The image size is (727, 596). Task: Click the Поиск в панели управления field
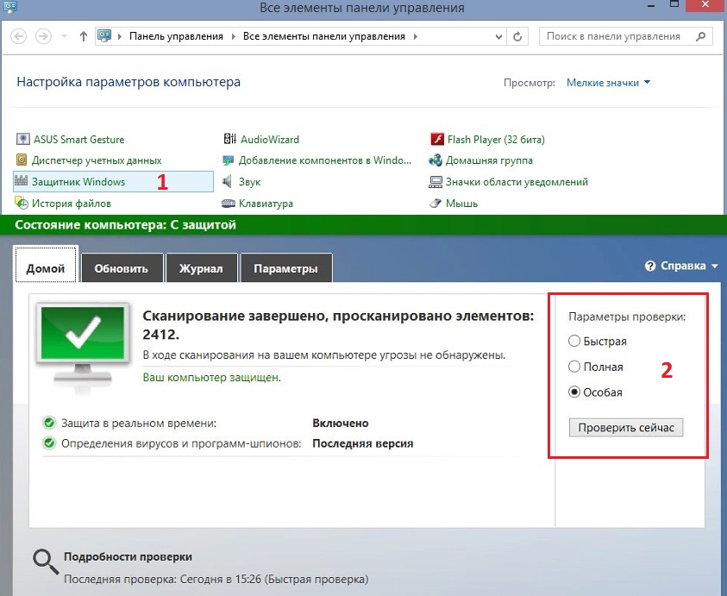[626, 36]
